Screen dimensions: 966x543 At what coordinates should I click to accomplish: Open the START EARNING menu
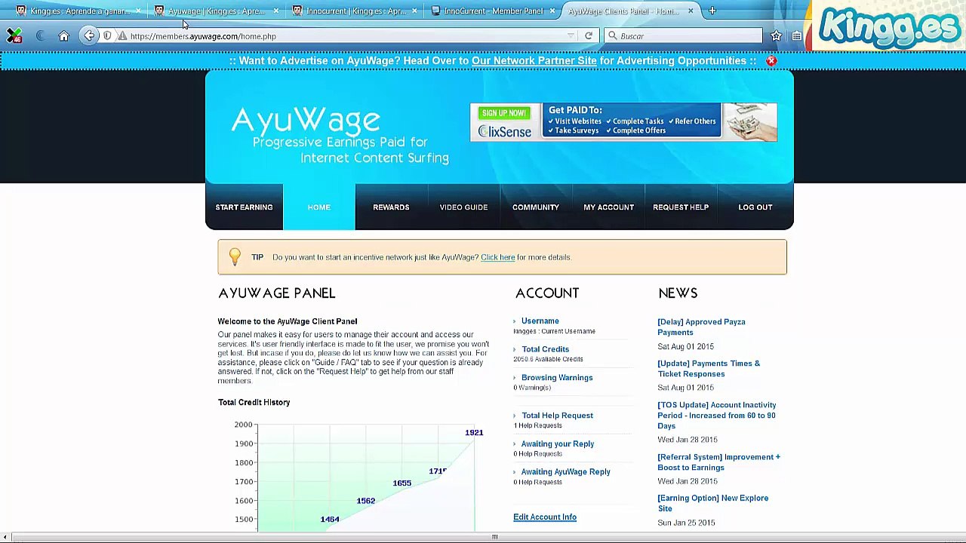point(244,207)
